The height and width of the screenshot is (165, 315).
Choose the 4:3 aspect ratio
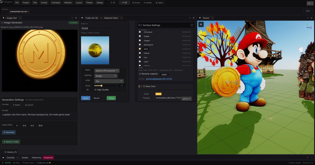point(32,126)
